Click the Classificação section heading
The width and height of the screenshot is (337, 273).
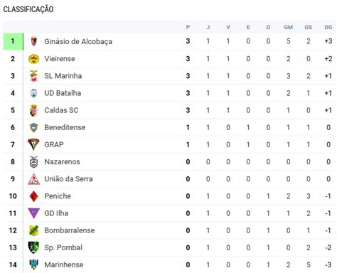tap(28, 9)
